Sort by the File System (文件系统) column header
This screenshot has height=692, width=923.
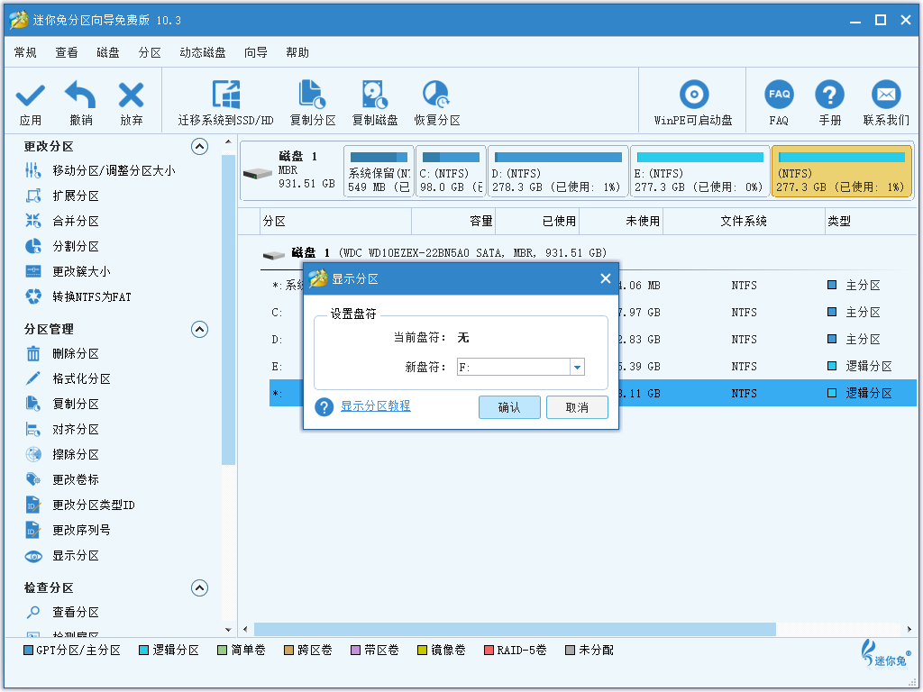coord(744,222)
